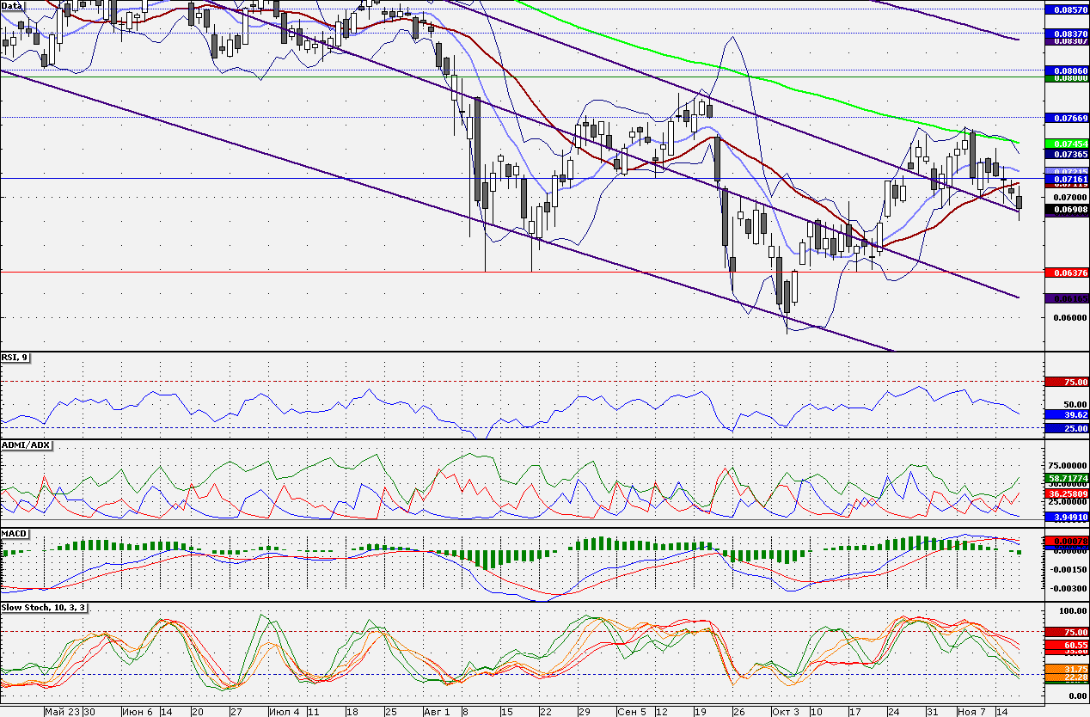1090x717 pixels.
Task: Click the red 0.06376 support level tag
Action: point(1067,272)
